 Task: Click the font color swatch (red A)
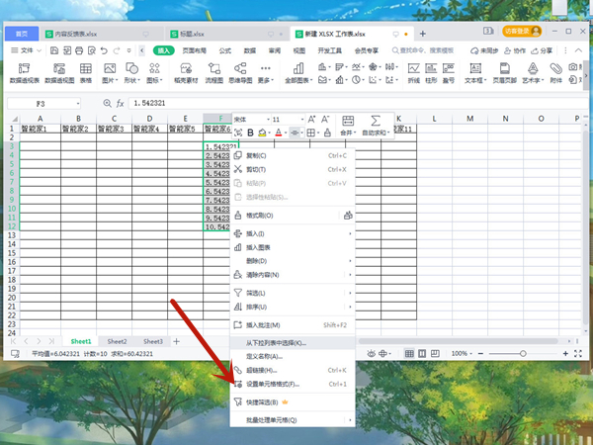click(279, 133)
